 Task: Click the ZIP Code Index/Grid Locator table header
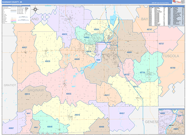click(166, 6)
